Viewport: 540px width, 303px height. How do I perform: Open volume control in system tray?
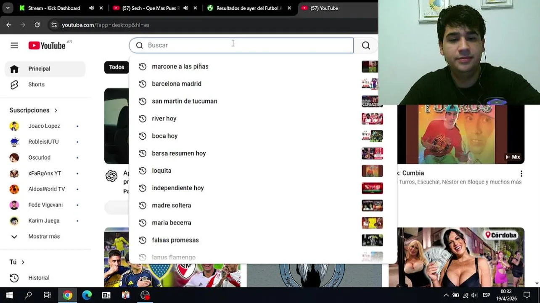tap(474, 295)
